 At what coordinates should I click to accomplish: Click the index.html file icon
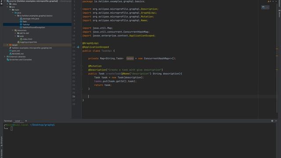tap(21, 39)
